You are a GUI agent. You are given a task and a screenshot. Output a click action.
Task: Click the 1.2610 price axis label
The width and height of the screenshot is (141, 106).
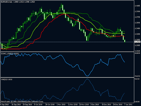coord(137,51)
